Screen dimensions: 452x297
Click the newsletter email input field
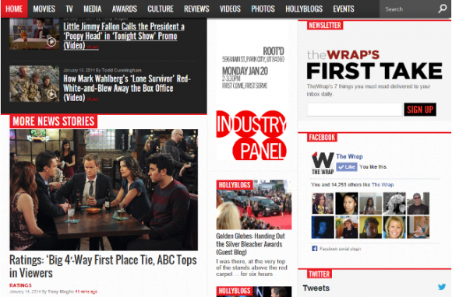click(355, 110)
